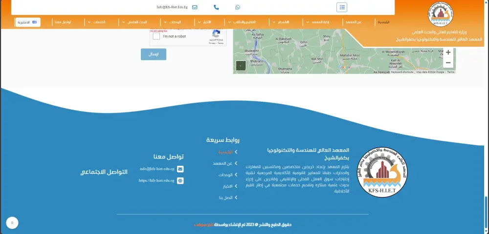Click the ارسال submit button
This screenshot has height=234, width=489.
pyautogui.click(x=154, y=54)
